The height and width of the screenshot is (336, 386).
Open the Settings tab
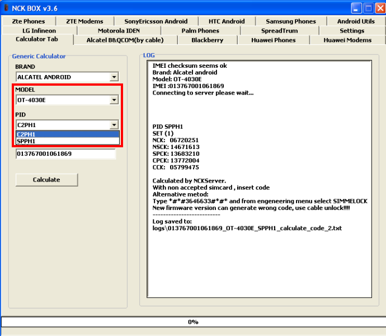point(352,31)
